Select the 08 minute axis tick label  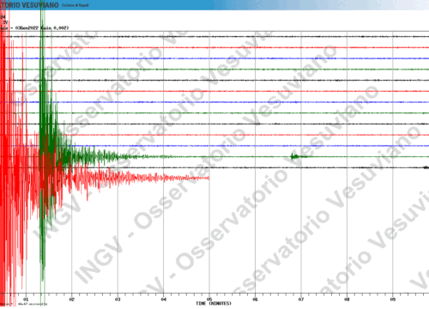[347, 300]
